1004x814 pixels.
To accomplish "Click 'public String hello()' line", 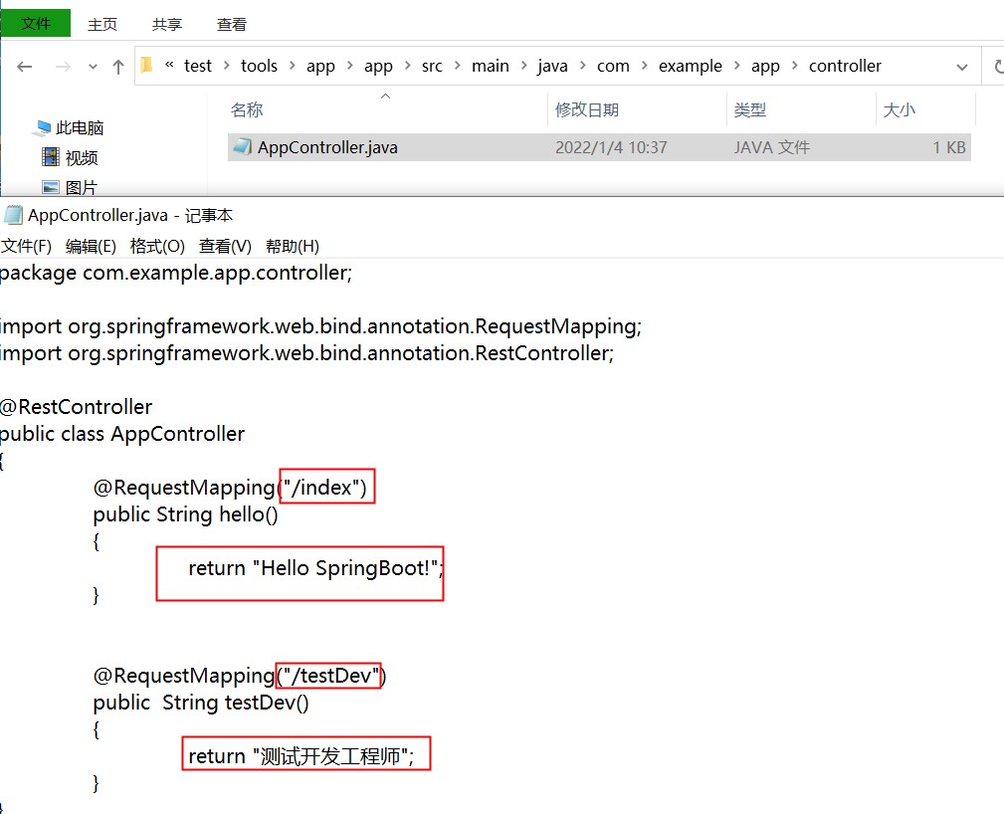I will (186, 514).
